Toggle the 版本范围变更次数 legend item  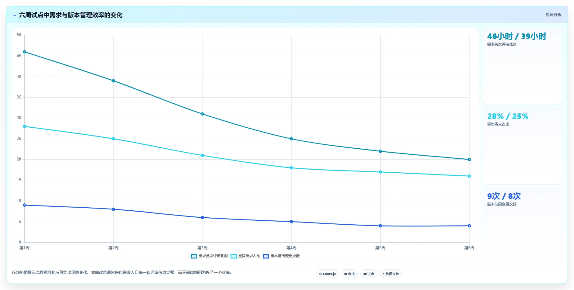(x=281, y=256)
